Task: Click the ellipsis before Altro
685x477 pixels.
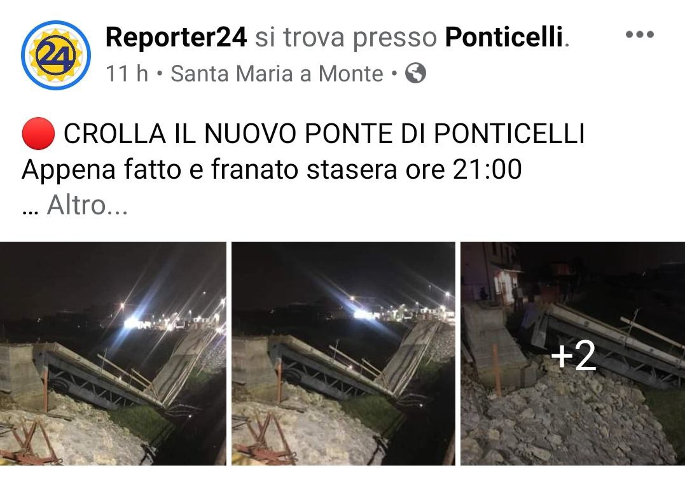Action: [30, 212]
